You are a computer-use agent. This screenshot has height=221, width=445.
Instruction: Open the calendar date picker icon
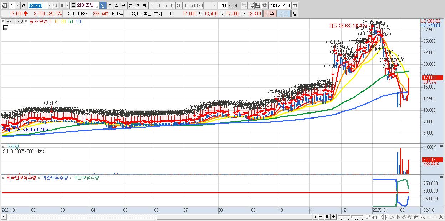pyautogui.click(x=295, y=5)
